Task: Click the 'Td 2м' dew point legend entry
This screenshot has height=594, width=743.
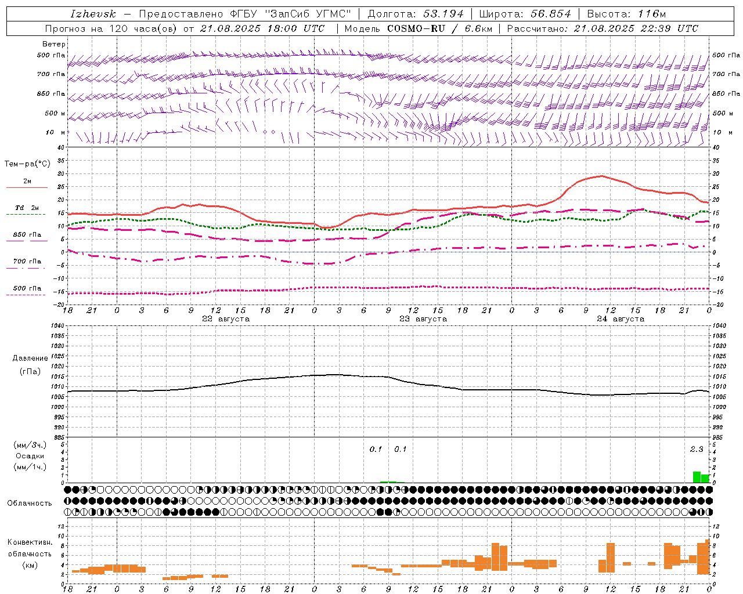Action: (27, 208)
